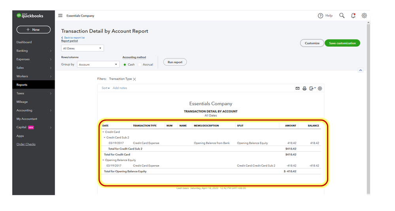Click the Credit Card:Credit Card Sub 2 split

pyautogui.click(x=256, y=166)
